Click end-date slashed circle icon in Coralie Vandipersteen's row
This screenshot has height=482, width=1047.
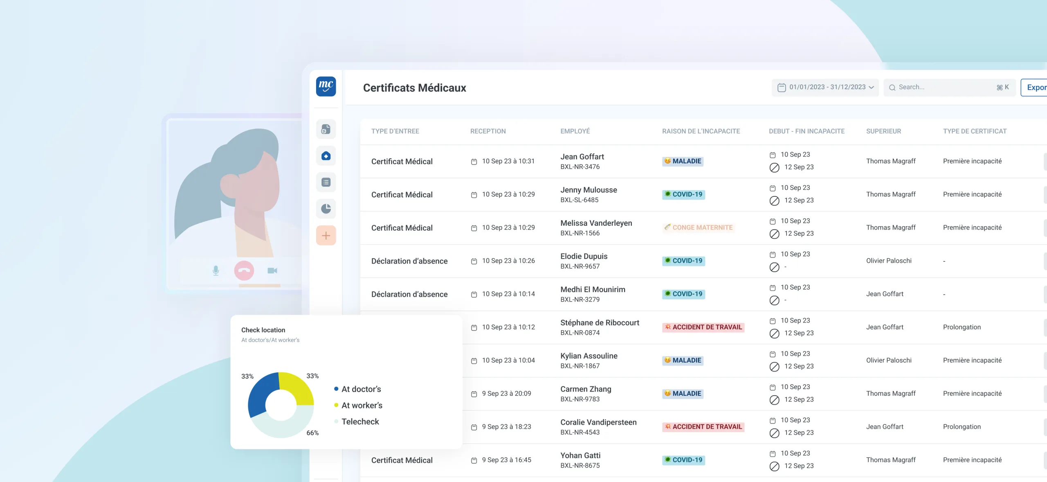774,433
